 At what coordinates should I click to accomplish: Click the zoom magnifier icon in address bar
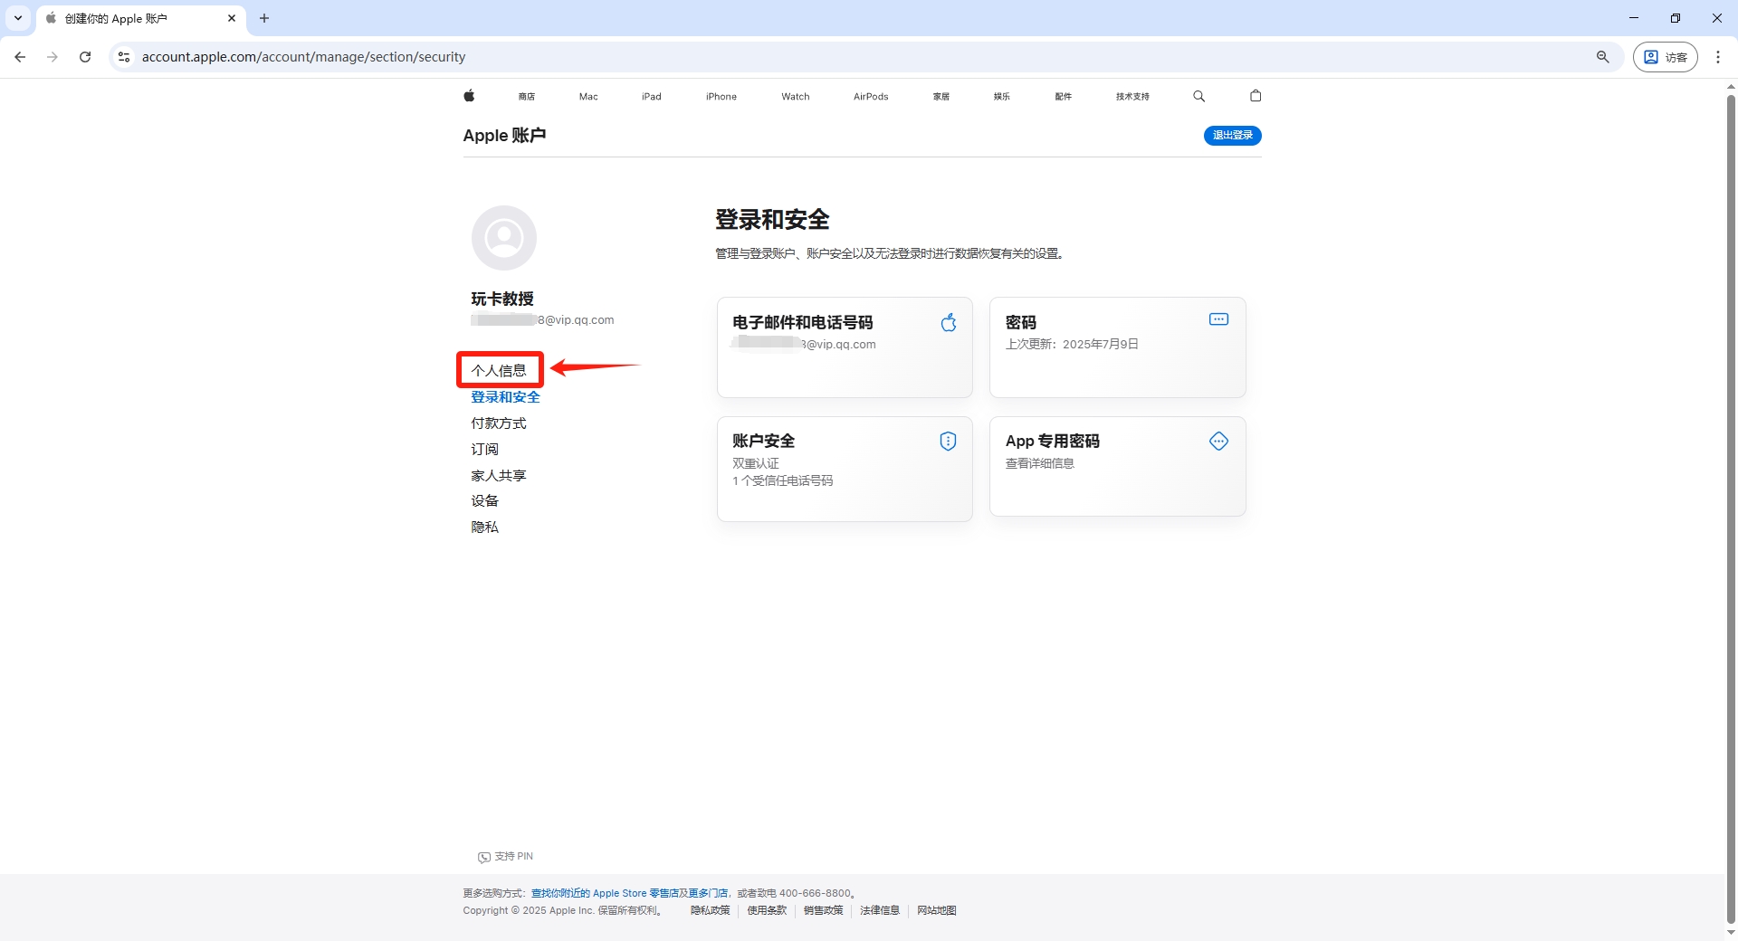(x=1602, y=57)
